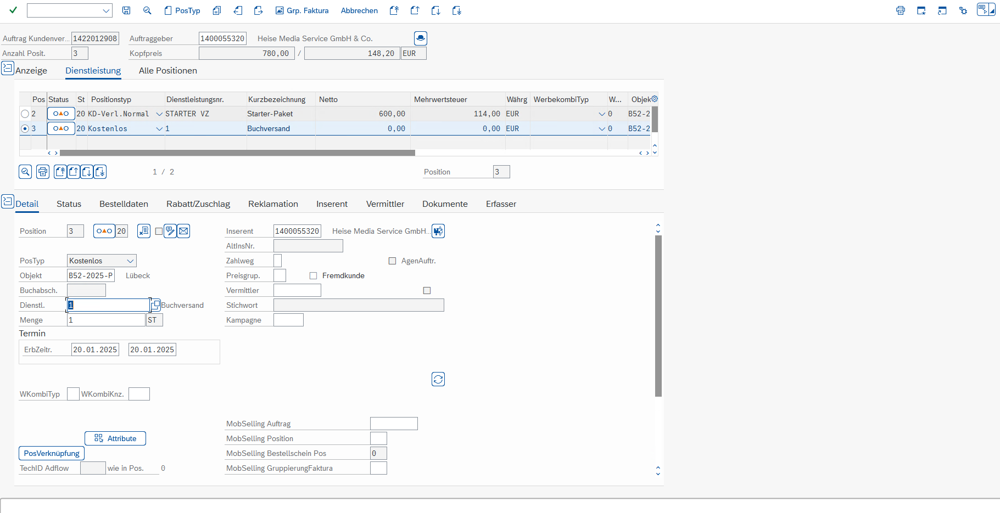The width and height of the screenshot is (1000, 513).
Task: Go one page down in top toolbar
Action: tap(436, 10)
